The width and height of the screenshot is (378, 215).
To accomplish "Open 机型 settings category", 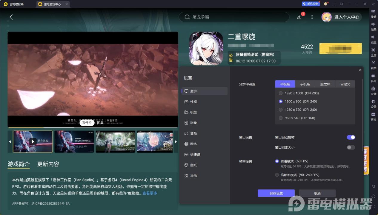I will pyautogui.click(x=205, y=112).
